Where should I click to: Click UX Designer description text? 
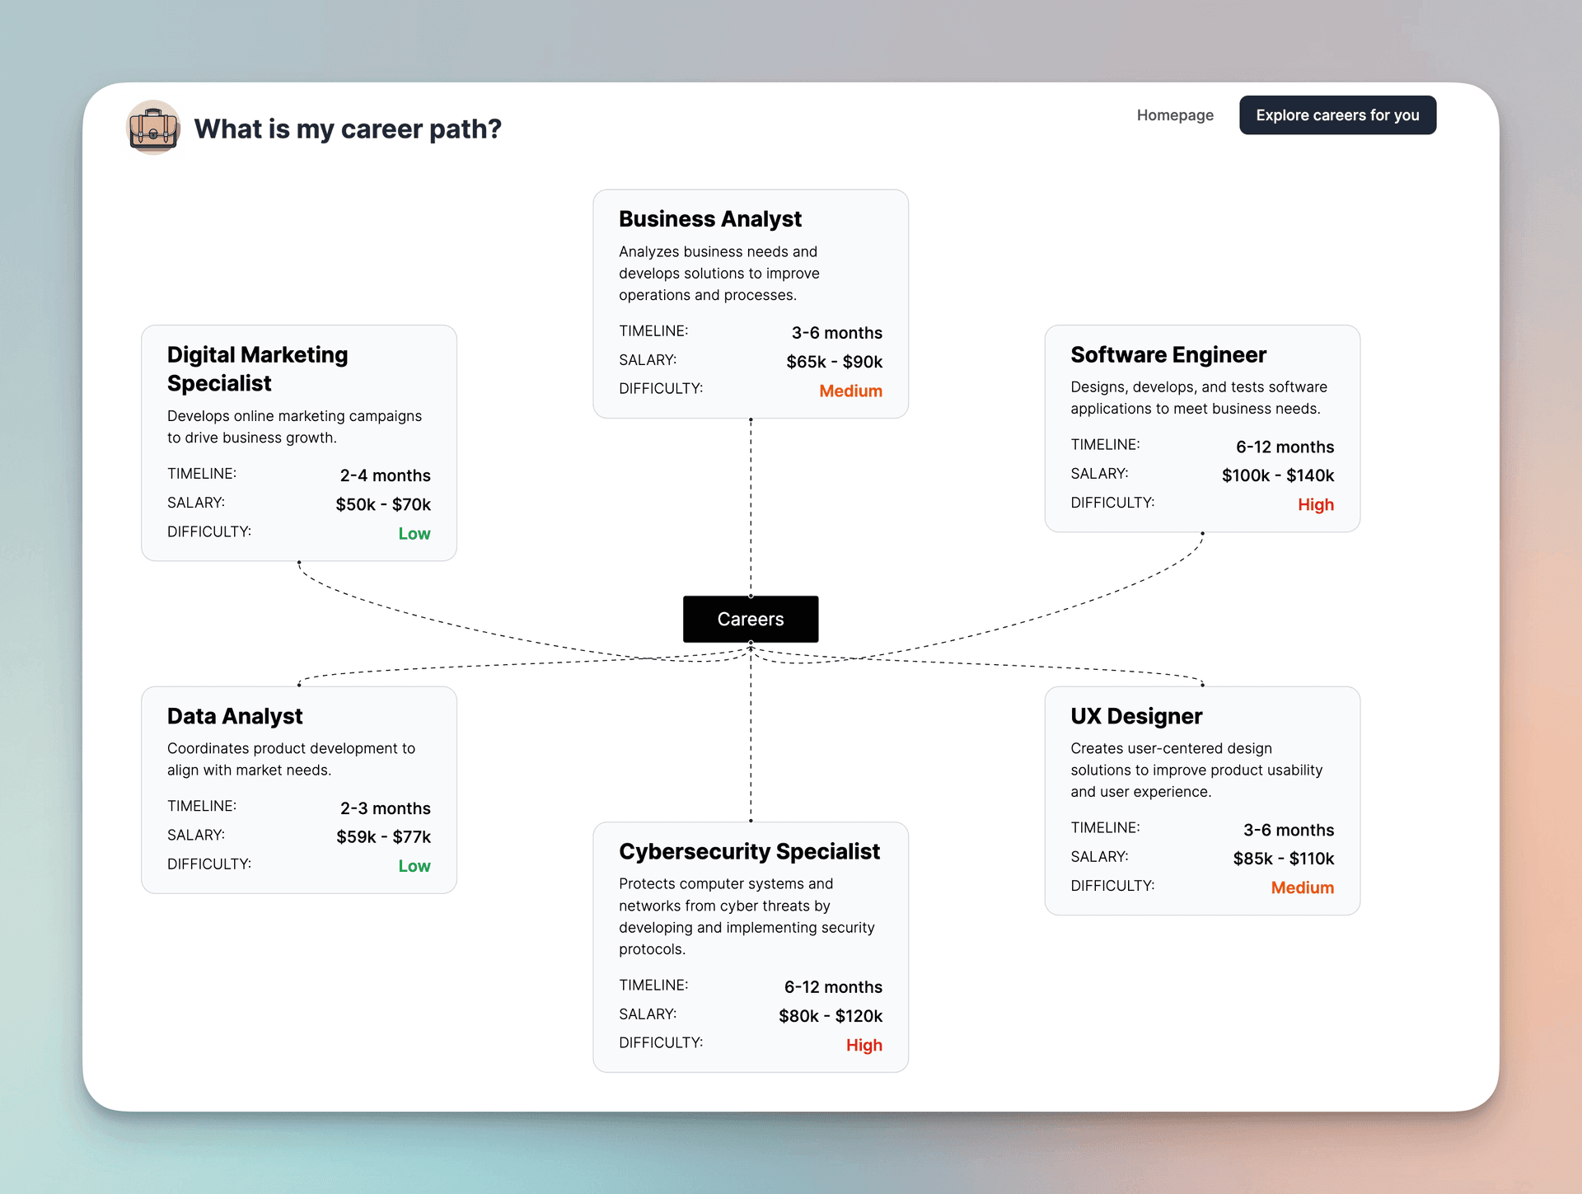(x=1196, y=770)
